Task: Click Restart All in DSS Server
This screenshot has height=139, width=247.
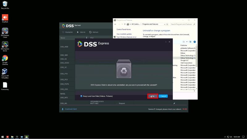Action: point(67,32)
